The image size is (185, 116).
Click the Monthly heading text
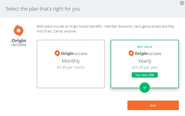(71, 61)
